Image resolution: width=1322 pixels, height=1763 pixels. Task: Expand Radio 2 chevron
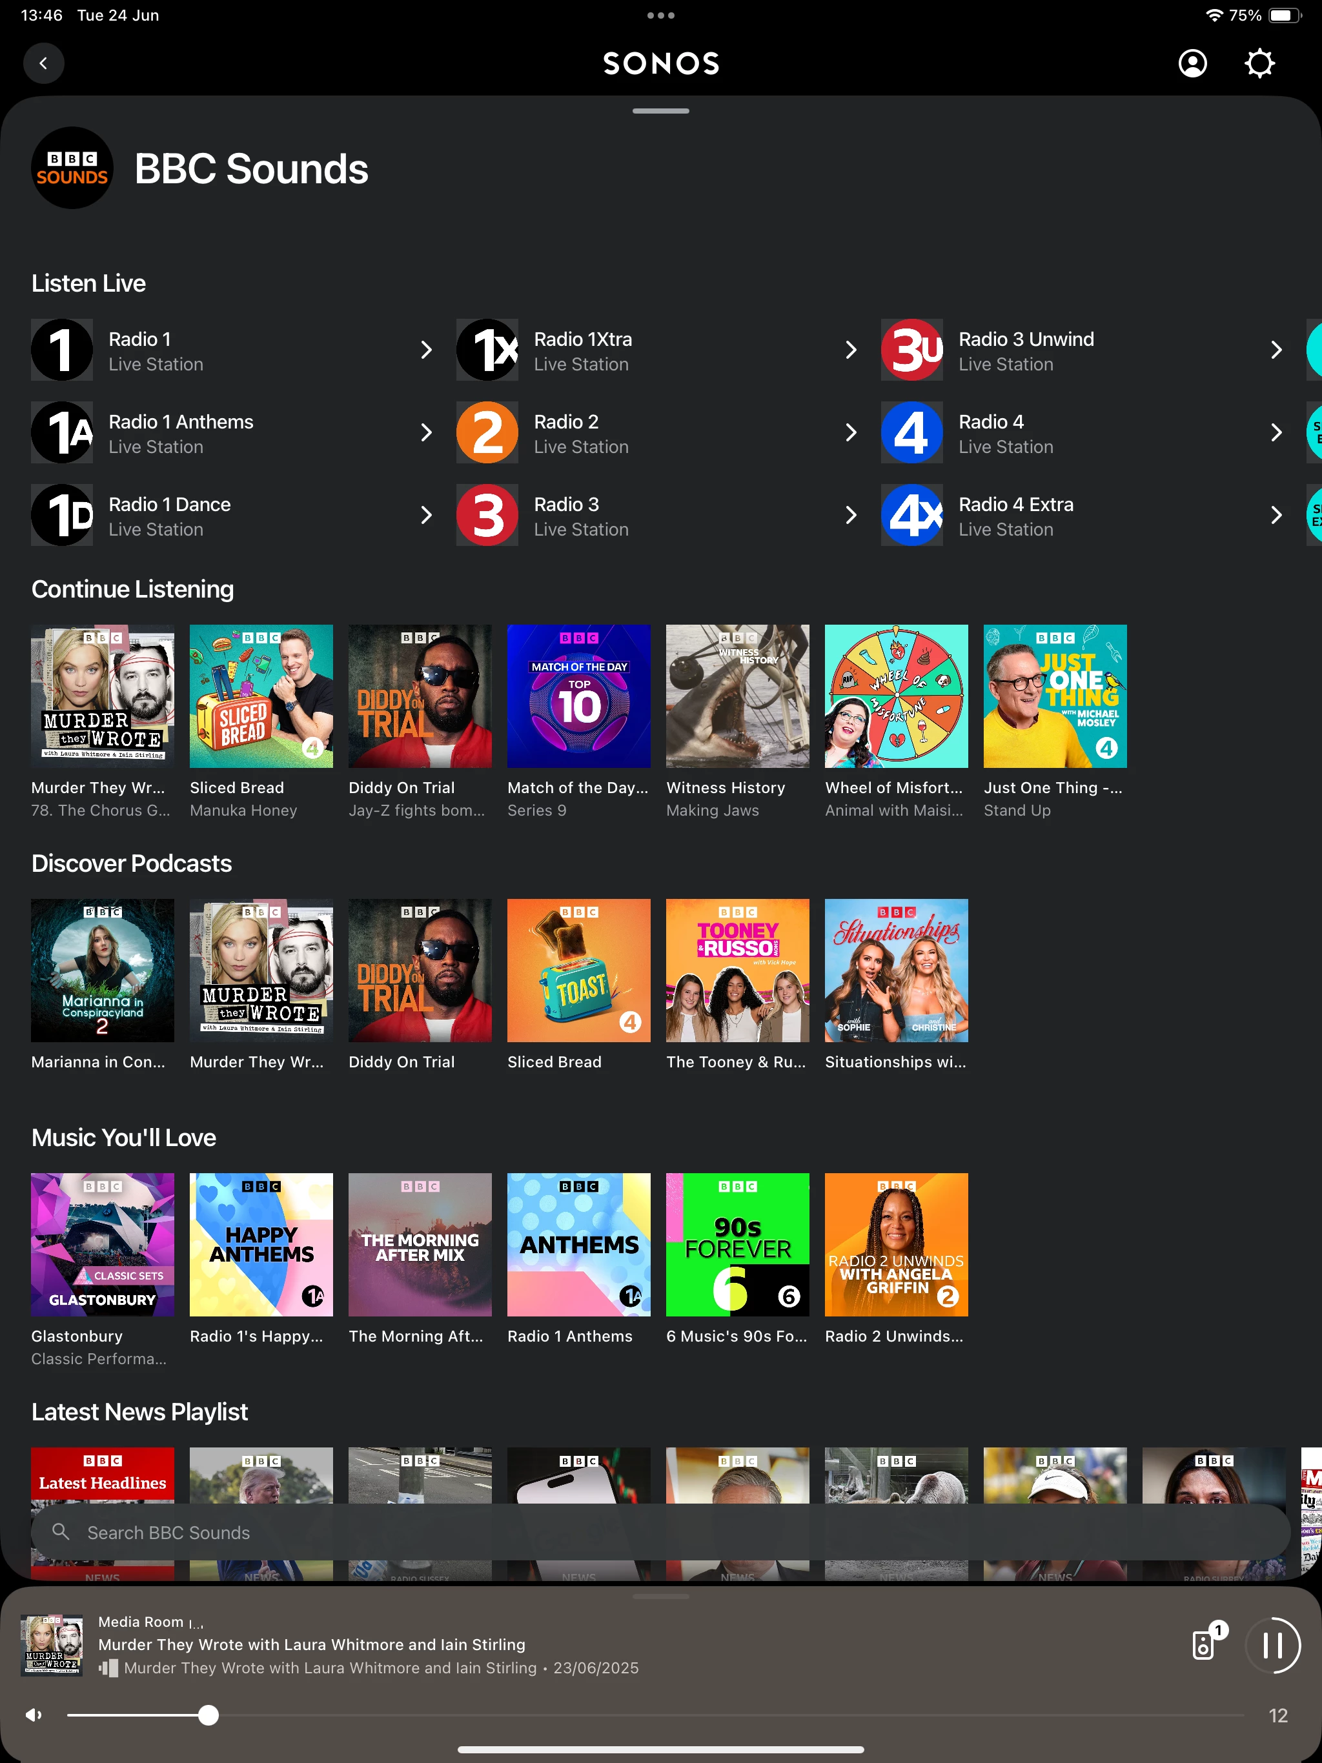point(851,433)
